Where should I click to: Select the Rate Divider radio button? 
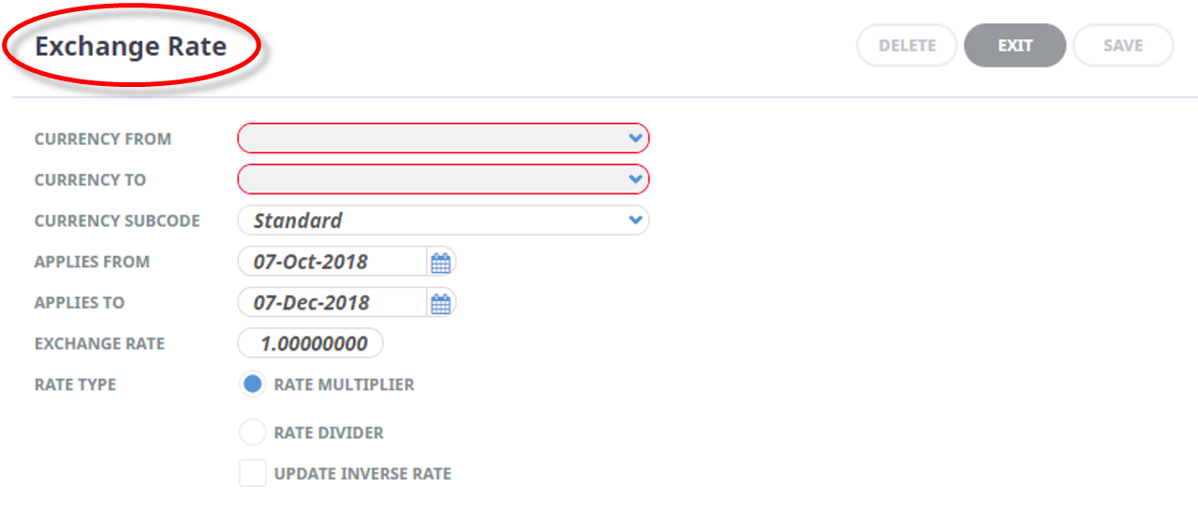pyautogui.click(x=253, y=433)
